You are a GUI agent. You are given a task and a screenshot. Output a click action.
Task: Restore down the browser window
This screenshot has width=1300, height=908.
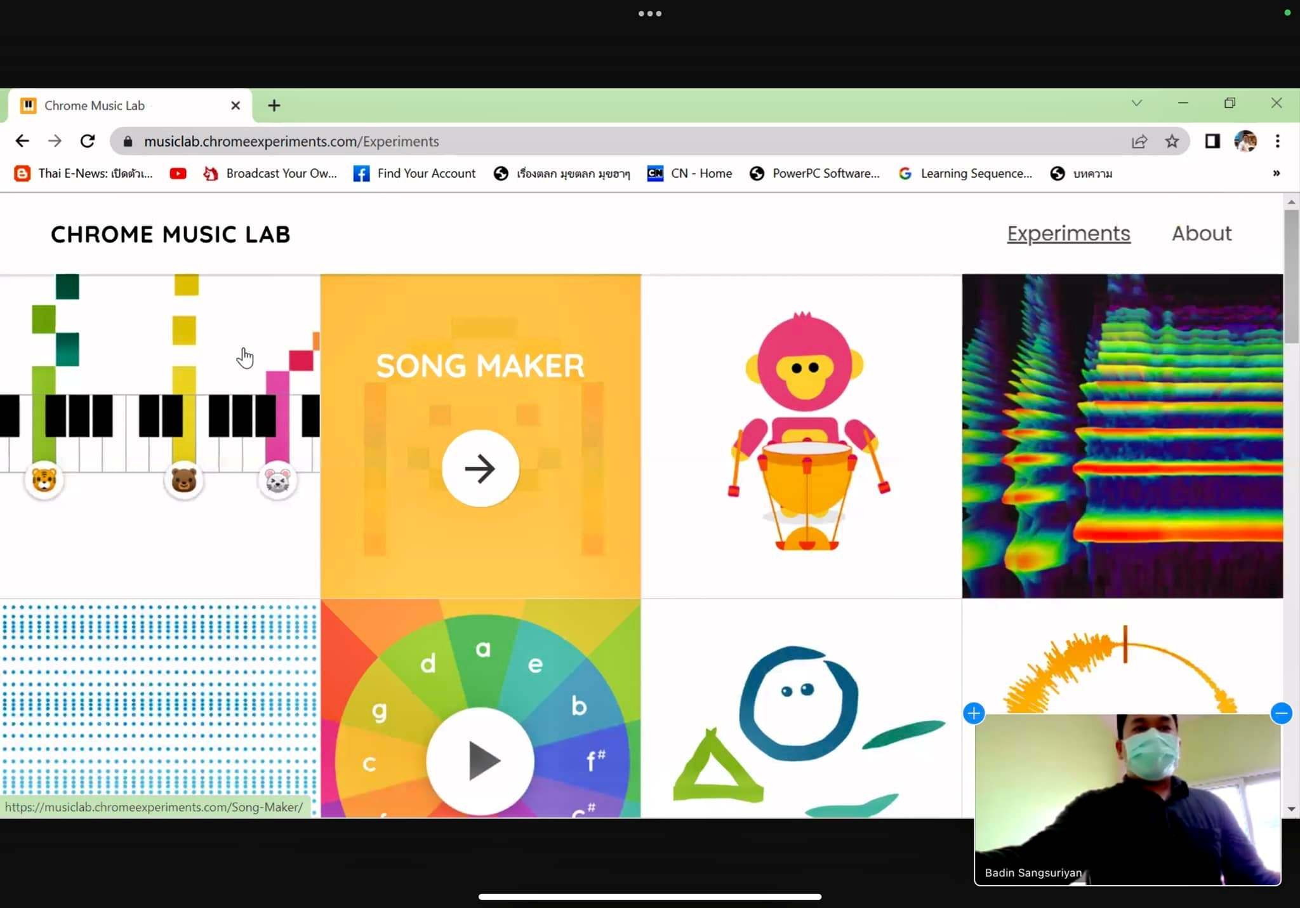coord(1230,103)
